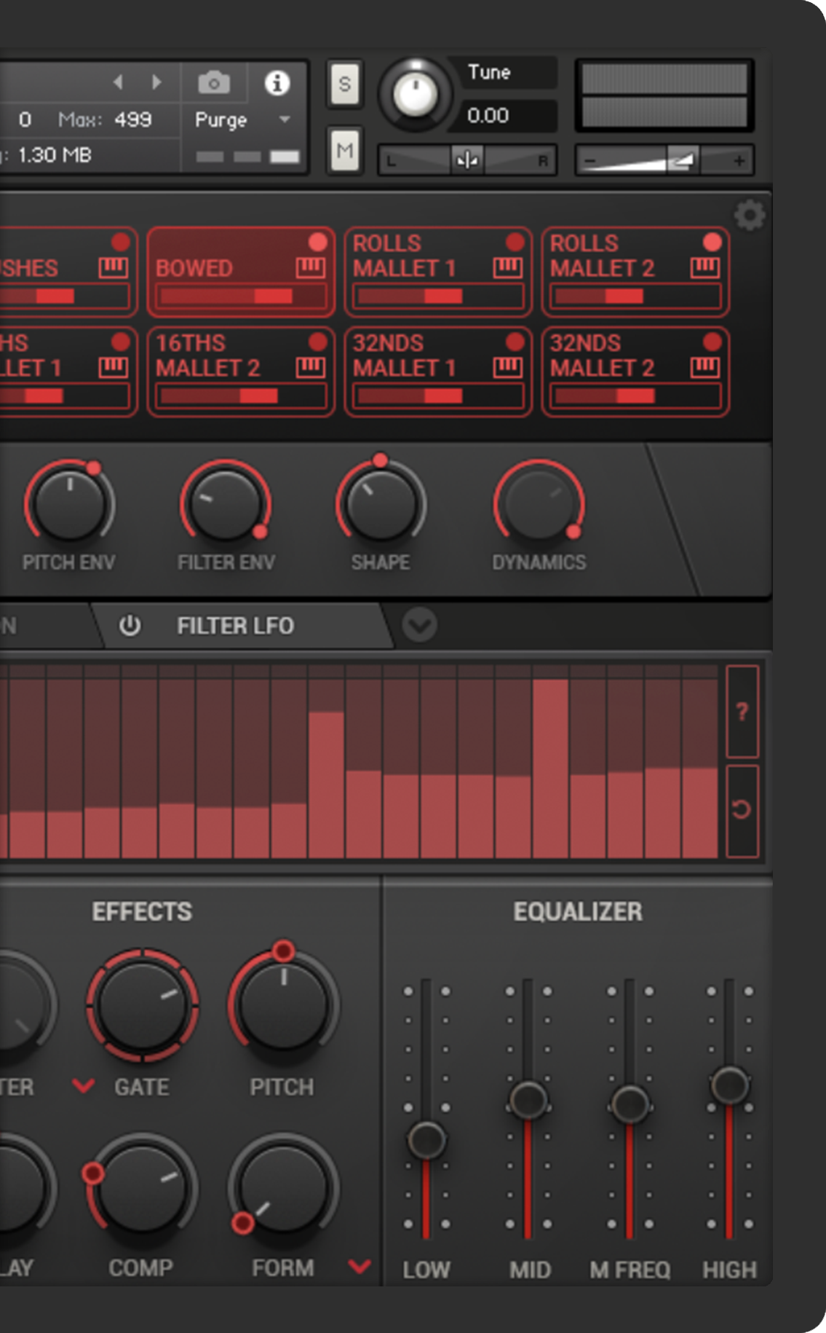Click the Max voices value '499'

[133, 119]
